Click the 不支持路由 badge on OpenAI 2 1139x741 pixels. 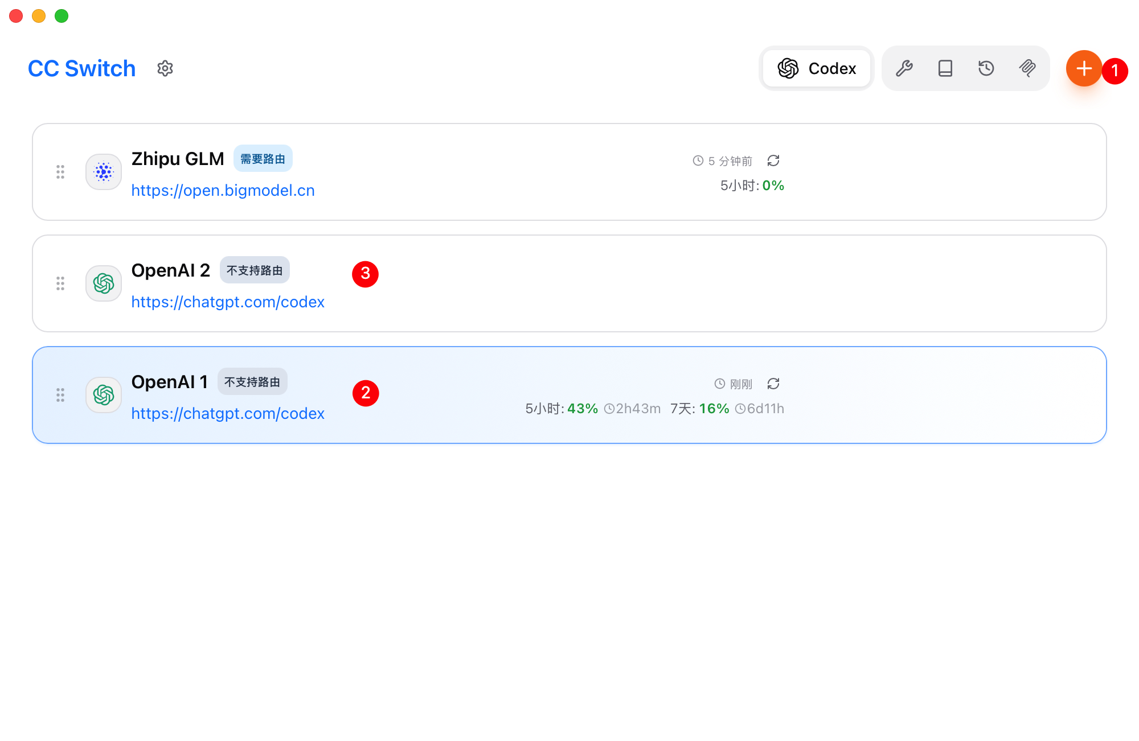point(255,270)
